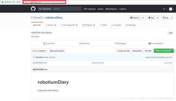Open Explore in top navigation
This screenshot has width=176, height=101.
pyautogui.click(x=123, y=9)
